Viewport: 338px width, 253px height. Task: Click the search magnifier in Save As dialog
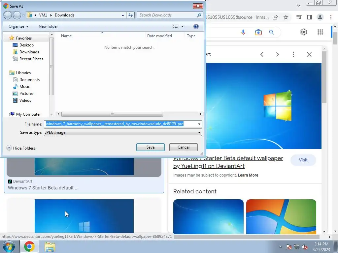(199, 15)
